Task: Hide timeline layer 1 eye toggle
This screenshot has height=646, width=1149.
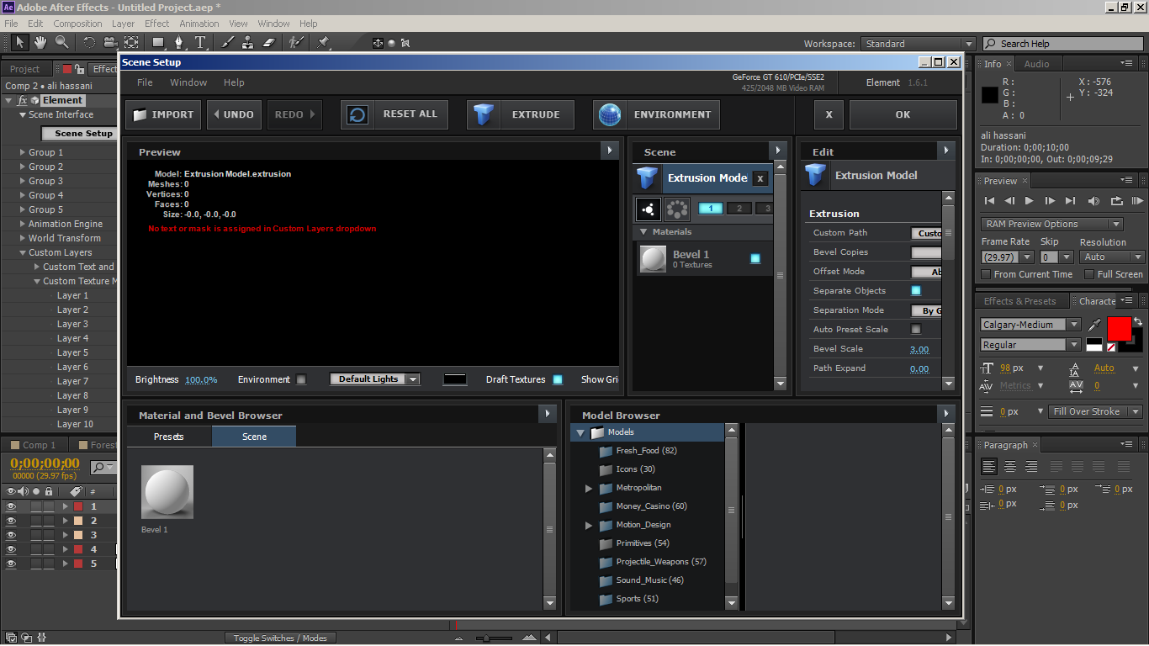Action: [11, 506]
